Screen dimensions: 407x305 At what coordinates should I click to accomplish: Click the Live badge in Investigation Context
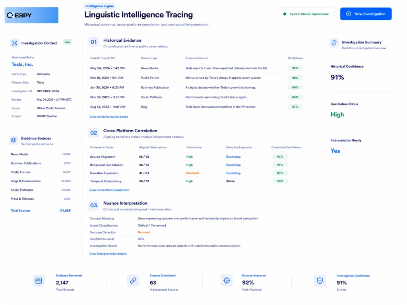[67, 42]
